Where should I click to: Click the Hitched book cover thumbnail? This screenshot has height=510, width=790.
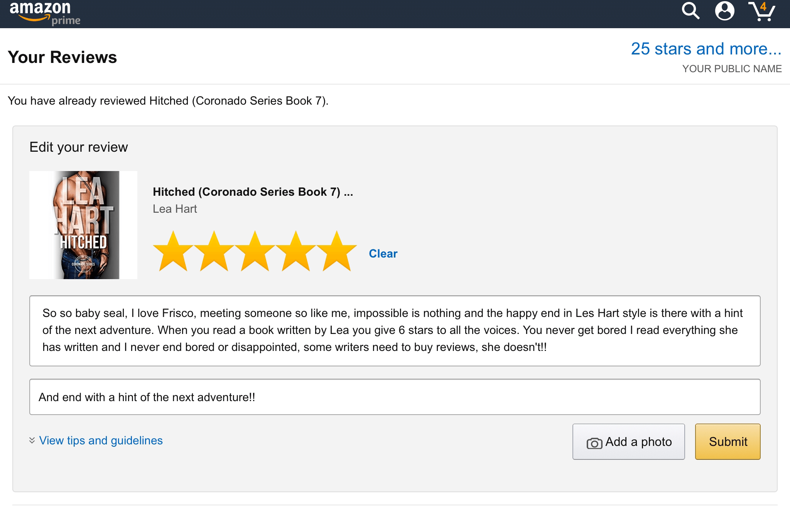[x=83, y=225]
